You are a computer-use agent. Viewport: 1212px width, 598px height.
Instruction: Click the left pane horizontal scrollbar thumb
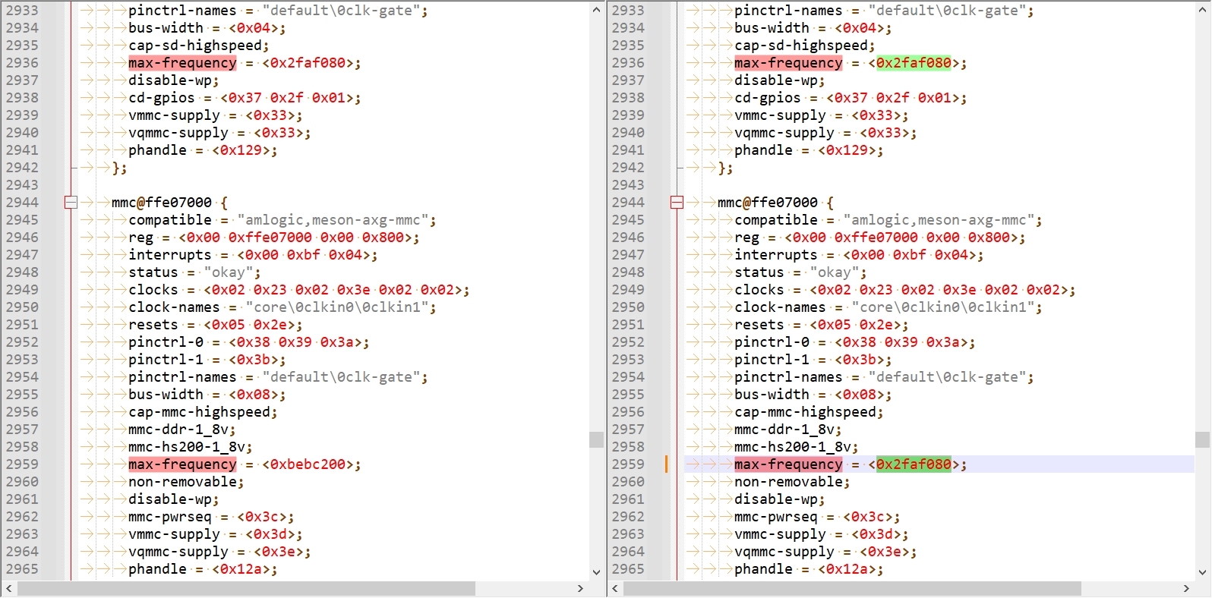coord(246,589)
